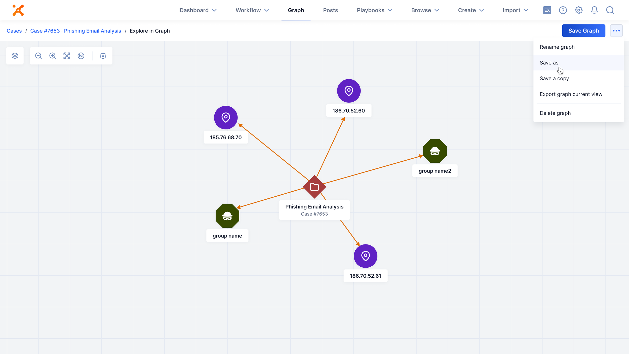Fit graph to screen icon
This screenshot has height=354, width=629.
click(67, 56)
